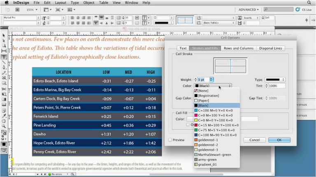Click the Weight stepper arrows
This screenshot has height=177, width=316.
tap(195, 79)
